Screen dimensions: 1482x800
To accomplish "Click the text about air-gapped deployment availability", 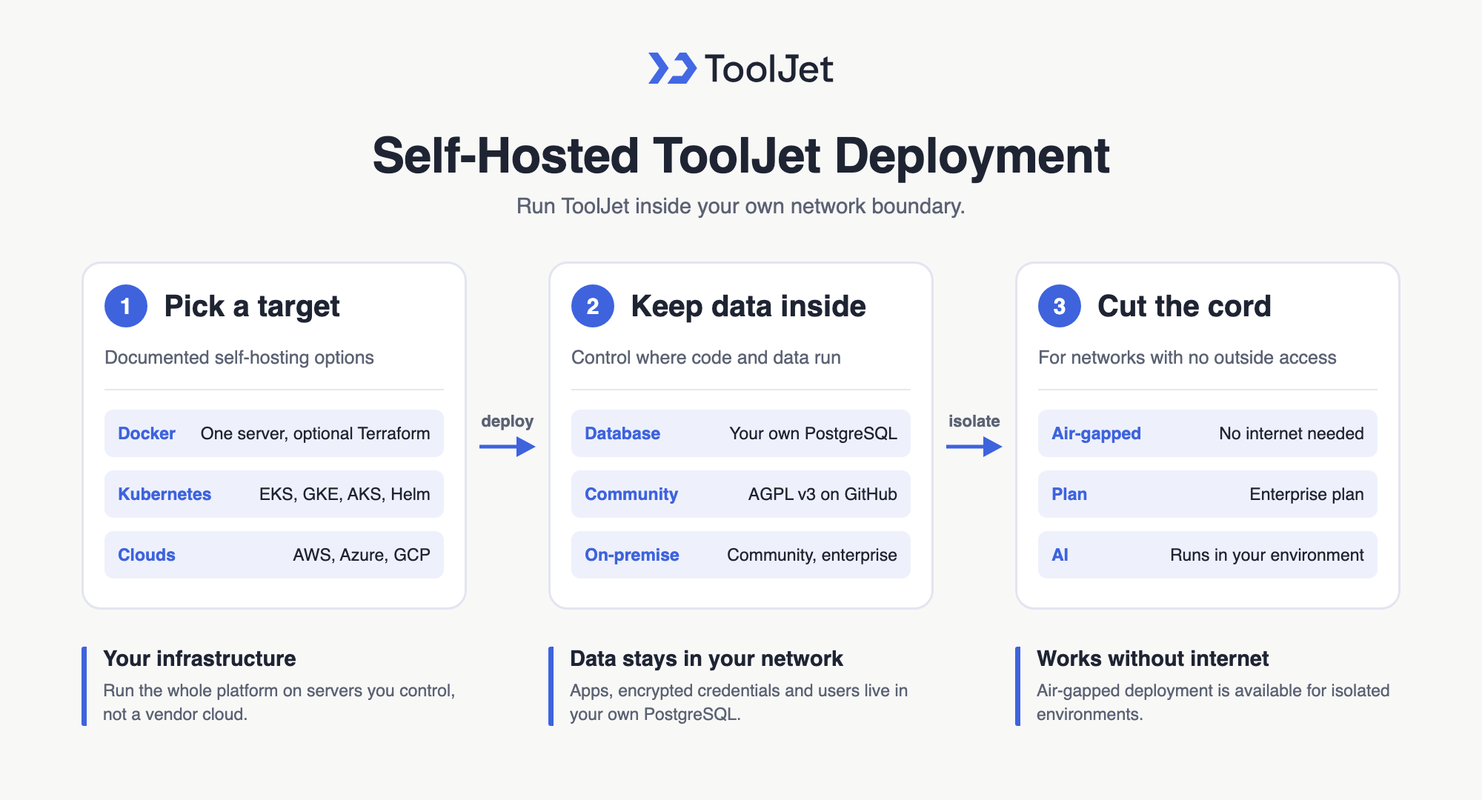I will 1213,702.
